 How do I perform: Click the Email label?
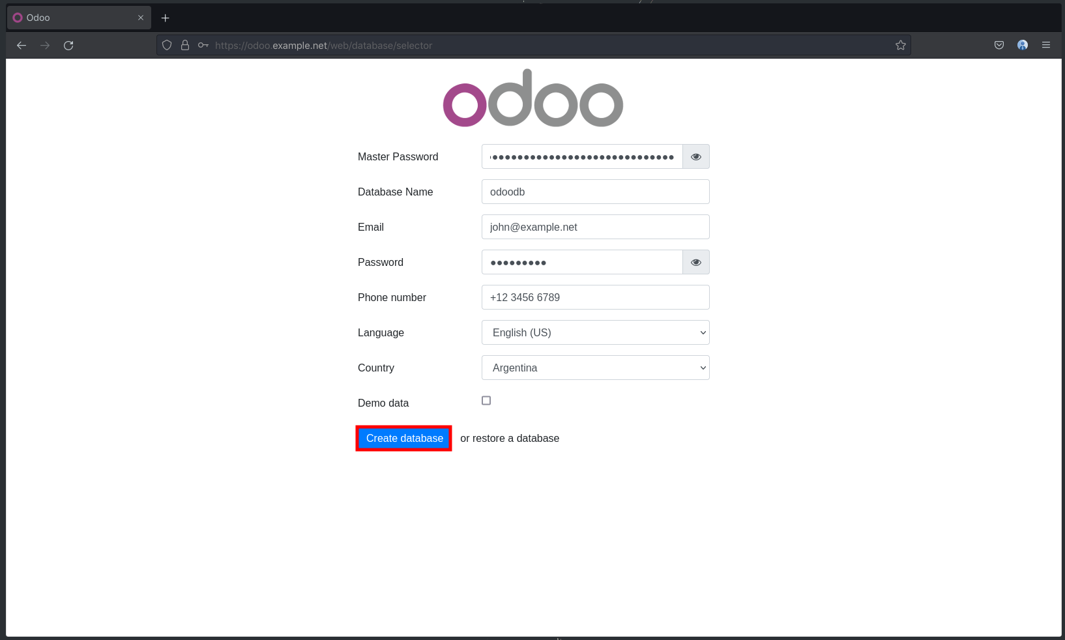coord(371,227)
